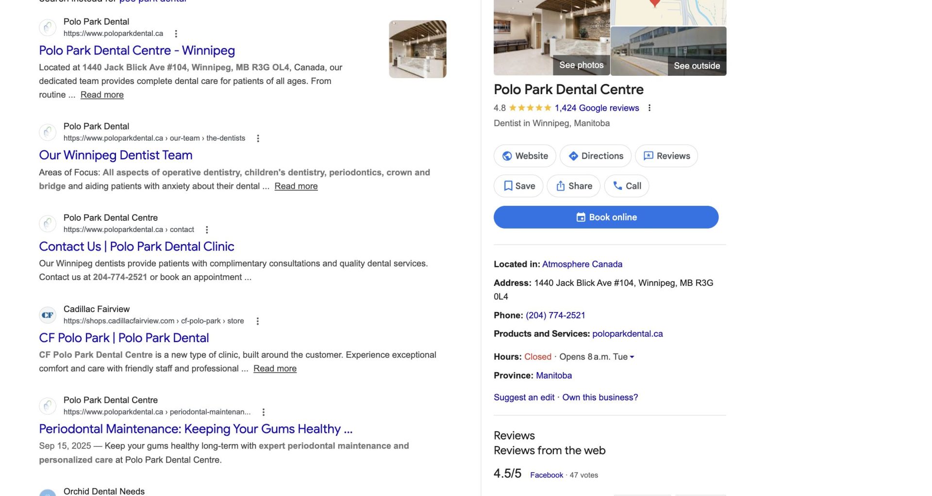Image resolution: width=932 pixels, height=496 pixels.
Task: Open 1,424 Google reviews link
Action: 597,108
